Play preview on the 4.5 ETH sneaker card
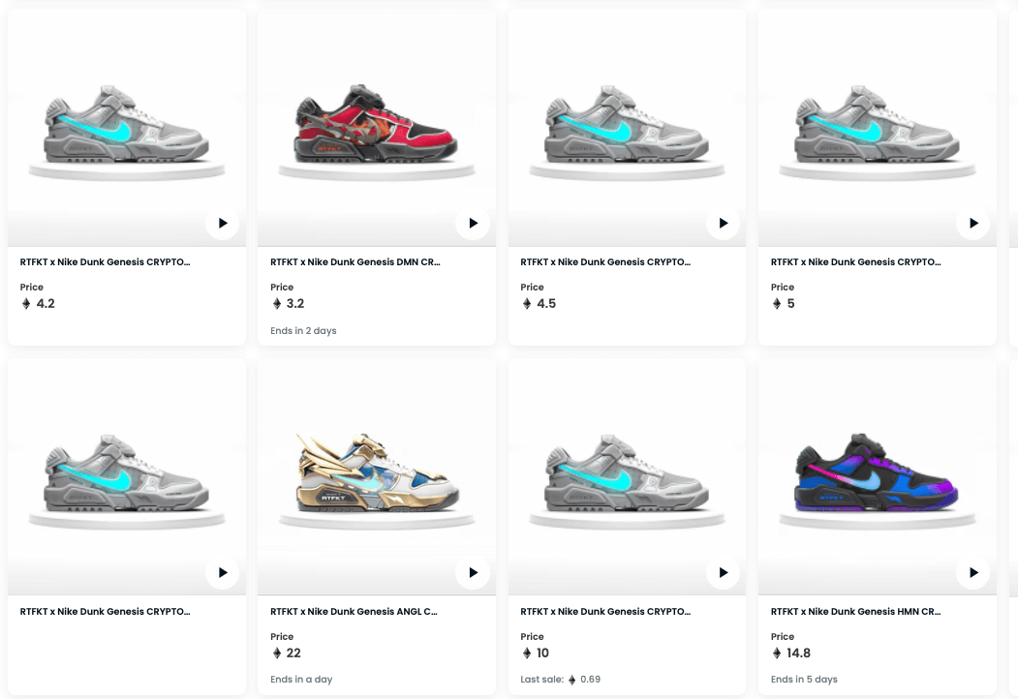This screenshot has width=1018, height=699. tap(724, 224)
